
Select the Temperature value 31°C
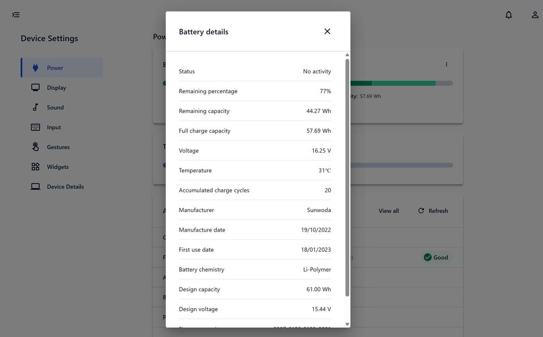[x=325, y=170]
